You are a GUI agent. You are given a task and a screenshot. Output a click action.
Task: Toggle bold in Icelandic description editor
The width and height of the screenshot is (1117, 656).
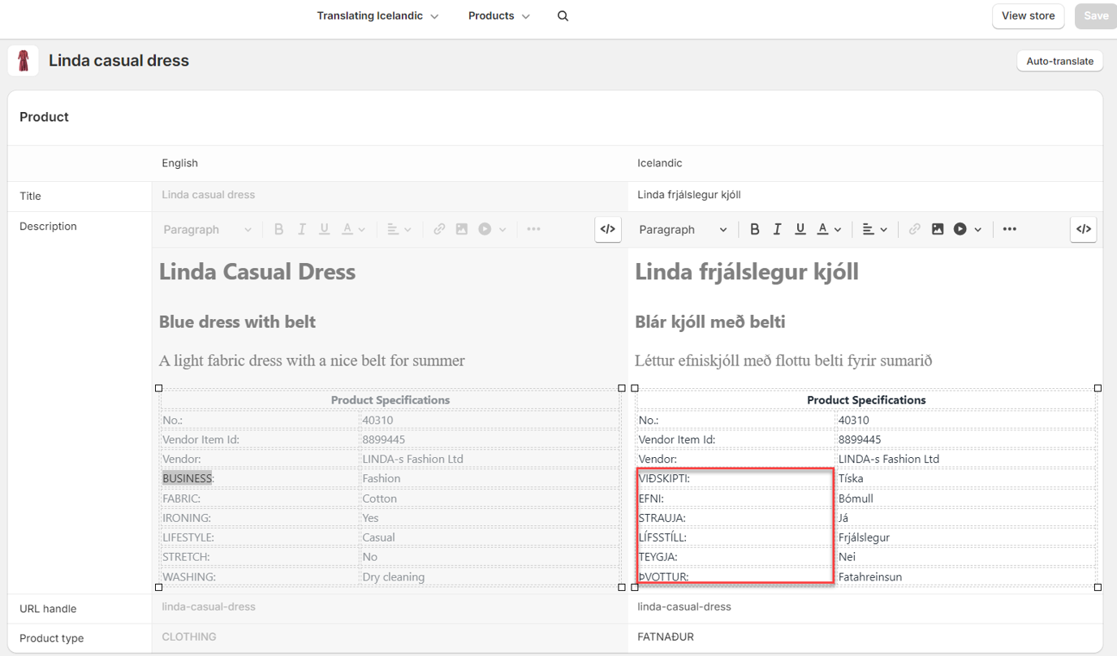click(754, 230)
